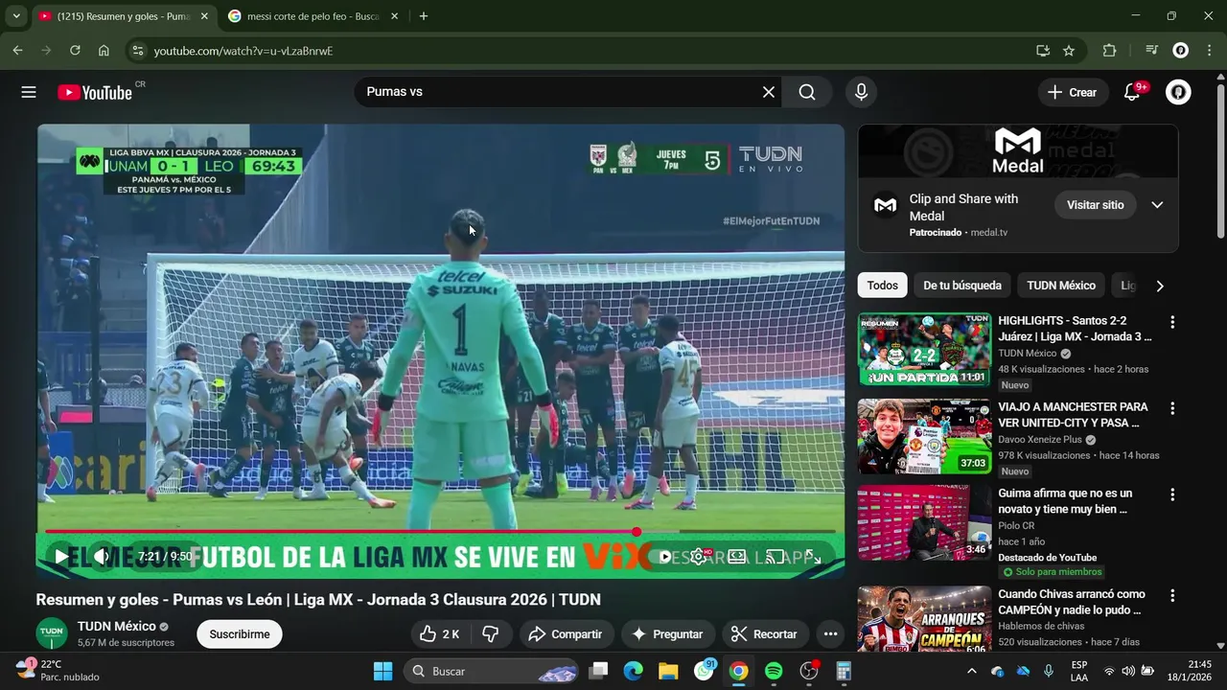This screenshot has width=1227, height=690.
Task: Share the video via Compartir
Action: click(x=566, y=633)
